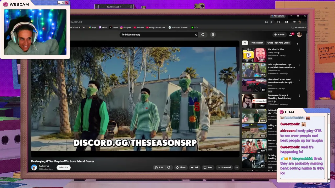Viewport: 335px width, 188px height.
Task: Open the 18:45 Evil Brother video thumbnail
Action: coord(254,116)
